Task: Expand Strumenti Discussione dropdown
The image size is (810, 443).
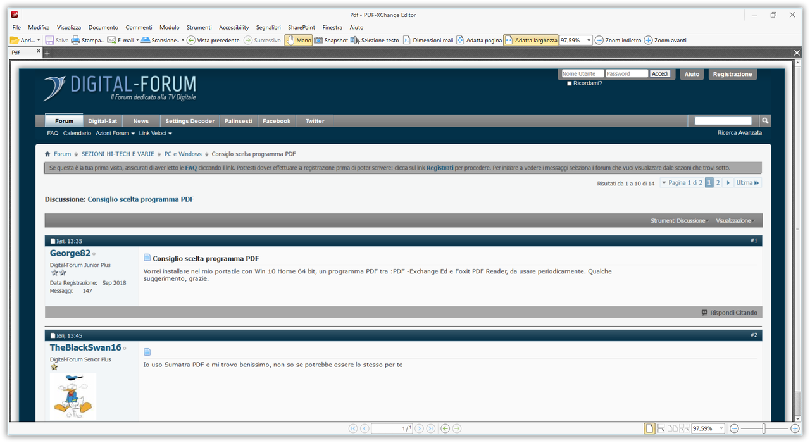Action: [x=680, y=221]
